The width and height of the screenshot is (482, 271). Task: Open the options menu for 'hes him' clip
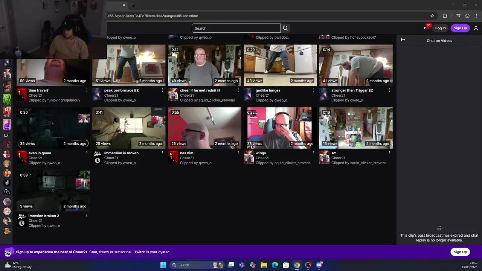point(238,153)
